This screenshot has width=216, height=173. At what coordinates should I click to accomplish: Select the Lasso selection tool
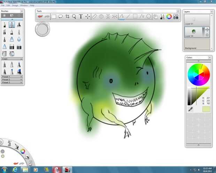[x=61, y=16]
